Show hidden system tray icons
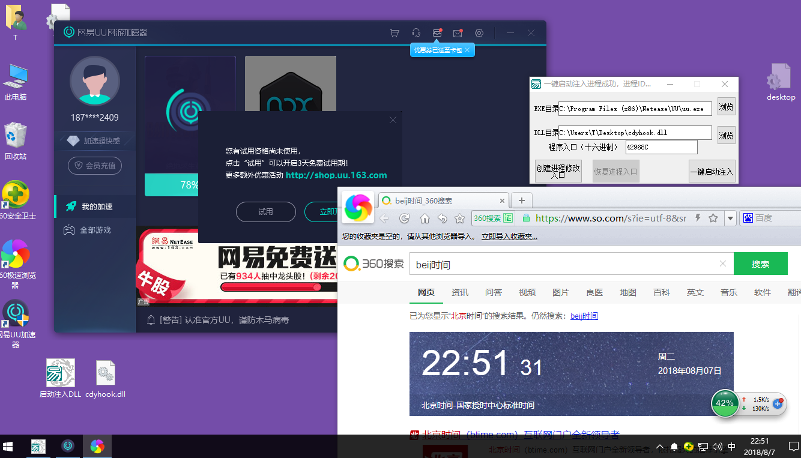Screen dimensions: 801x458 tap(660, 447)
